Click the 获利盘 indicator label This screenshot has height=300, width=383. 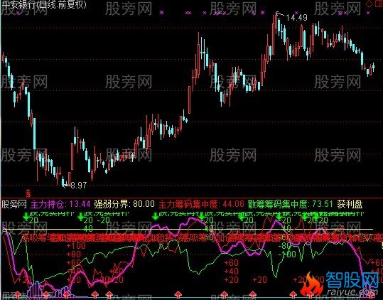(x=350, y=204)
